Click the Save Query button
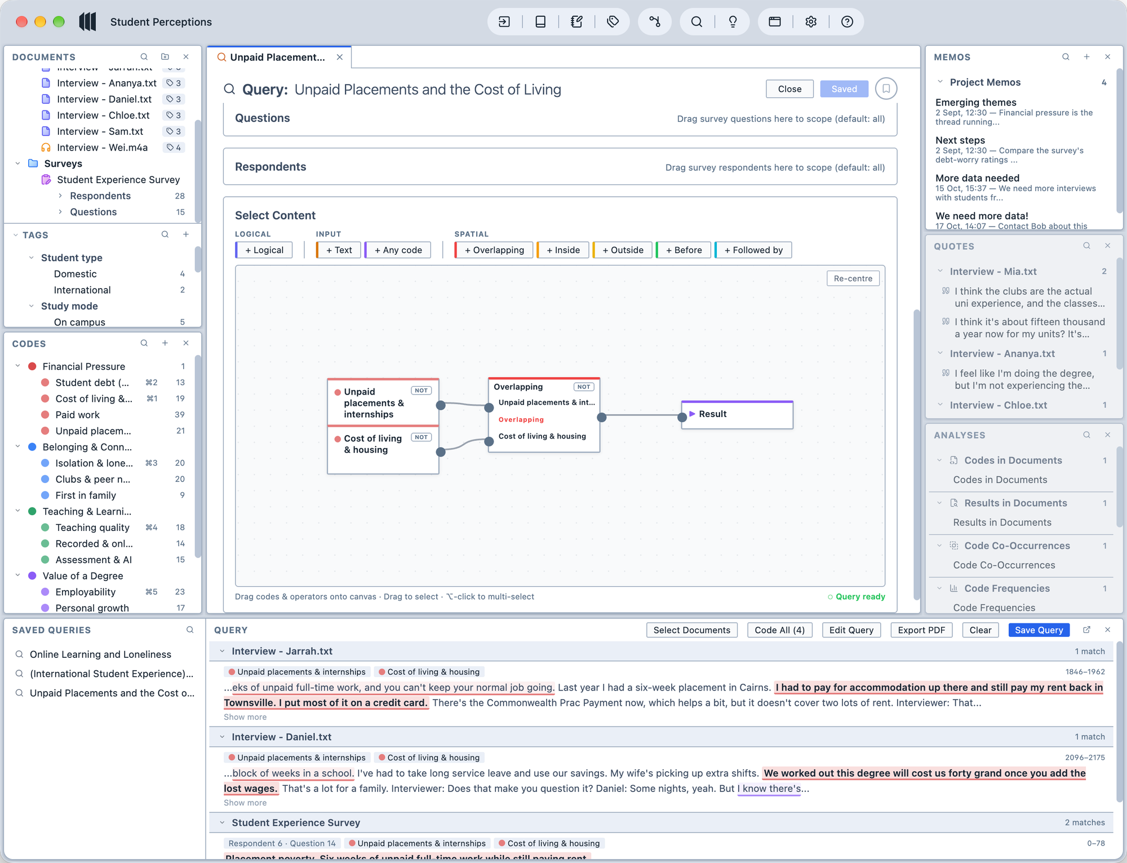1127x863 pixels. pyautogui.click(x=1039, y=630)
